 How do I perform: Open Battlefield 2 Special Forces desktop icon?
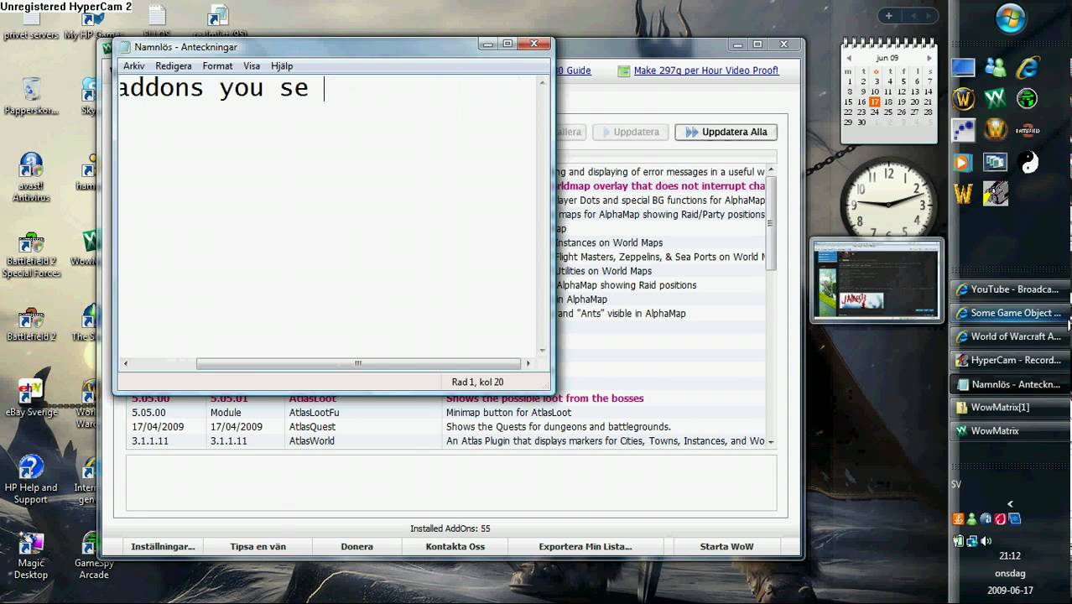(x=31, y=255)
